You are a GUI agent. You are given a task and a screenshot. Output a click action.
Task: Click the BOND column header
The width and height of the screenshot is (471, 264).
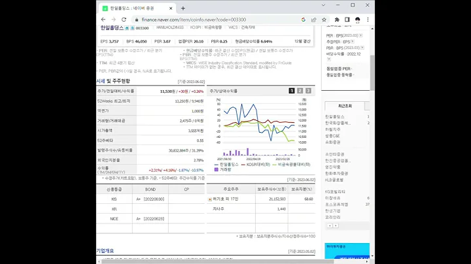click(150, 190)
